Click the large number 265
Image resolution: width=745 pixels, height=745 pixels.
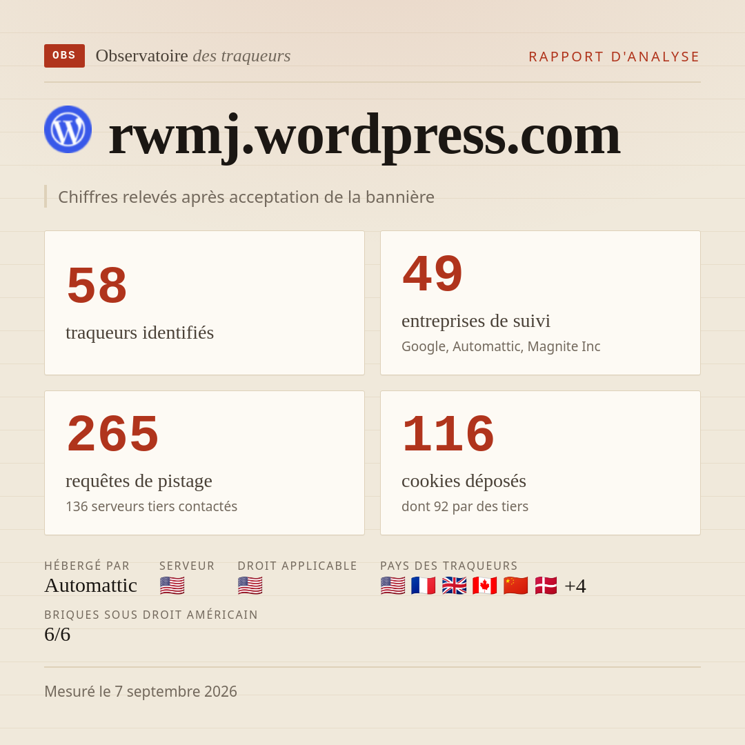click(x=112, y=434)
